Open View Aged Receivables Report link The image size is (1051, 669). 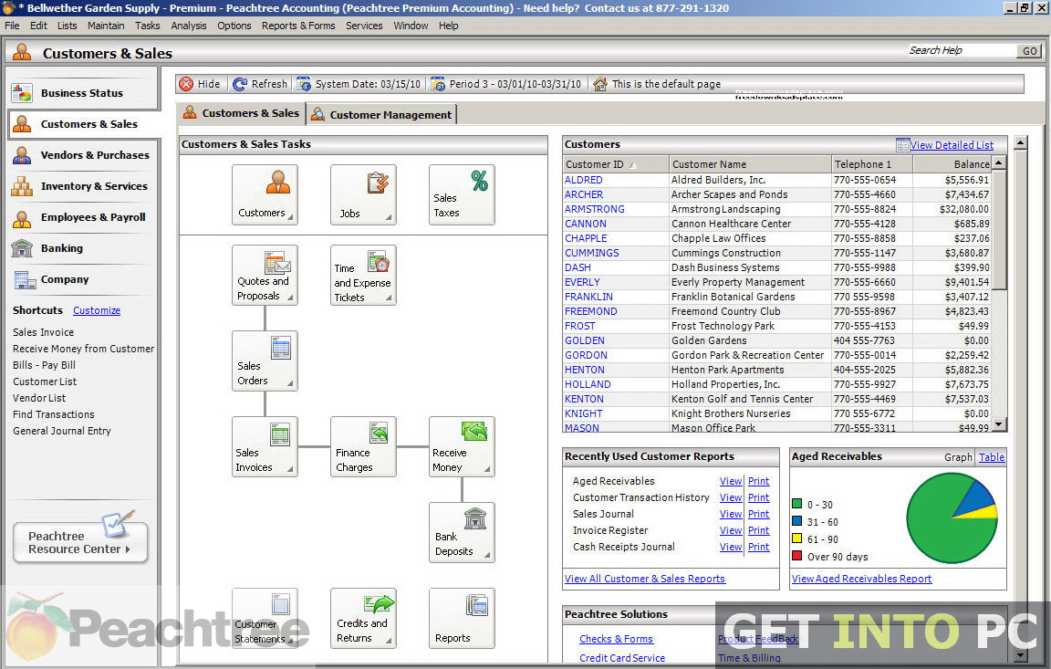click(x=861, y=579)
